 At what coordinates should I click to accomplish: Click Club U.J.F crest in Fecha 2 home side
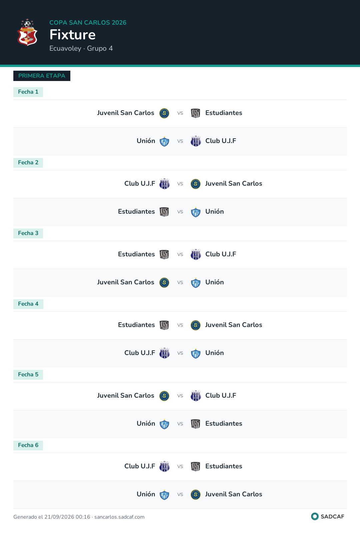pyautogui.click(x=164, y=184)
